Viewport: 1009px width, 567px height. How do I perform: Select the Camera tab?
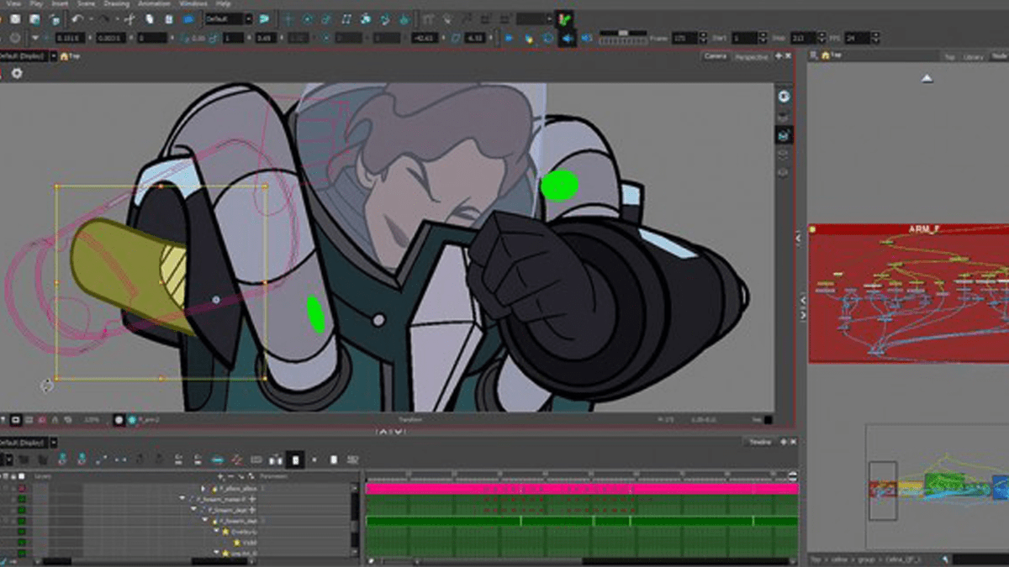716,56
